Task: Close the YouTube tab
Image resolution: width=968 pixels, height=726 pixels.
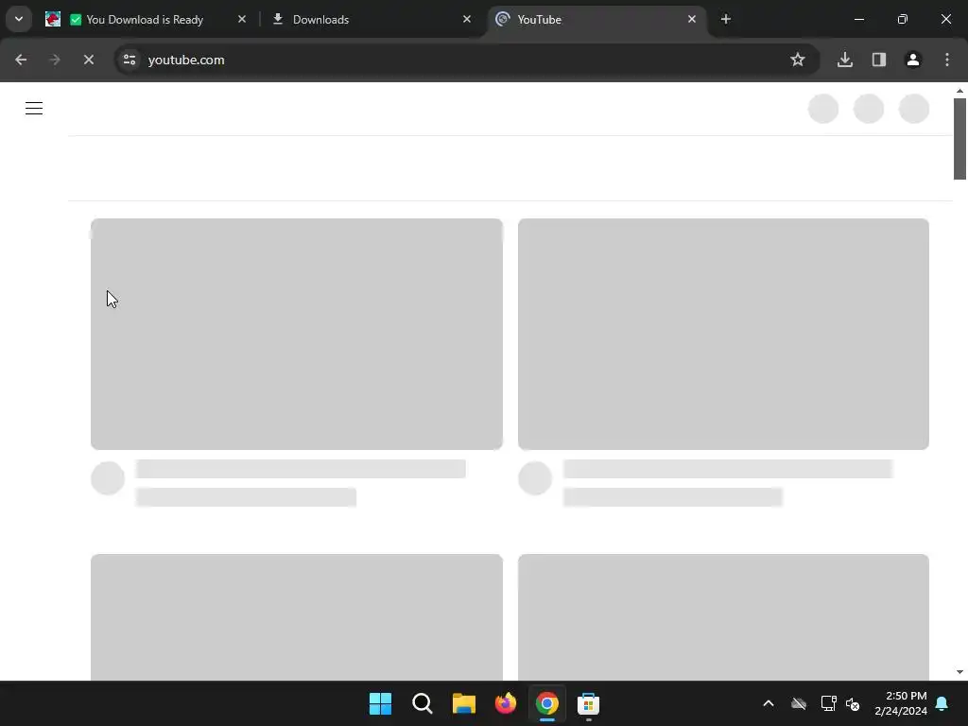Action: coord(692,19)
